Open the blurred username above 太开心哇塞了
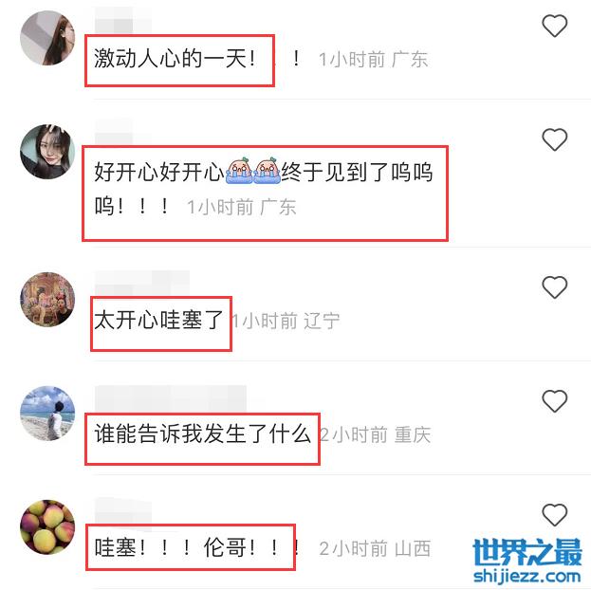 point(141,283)
